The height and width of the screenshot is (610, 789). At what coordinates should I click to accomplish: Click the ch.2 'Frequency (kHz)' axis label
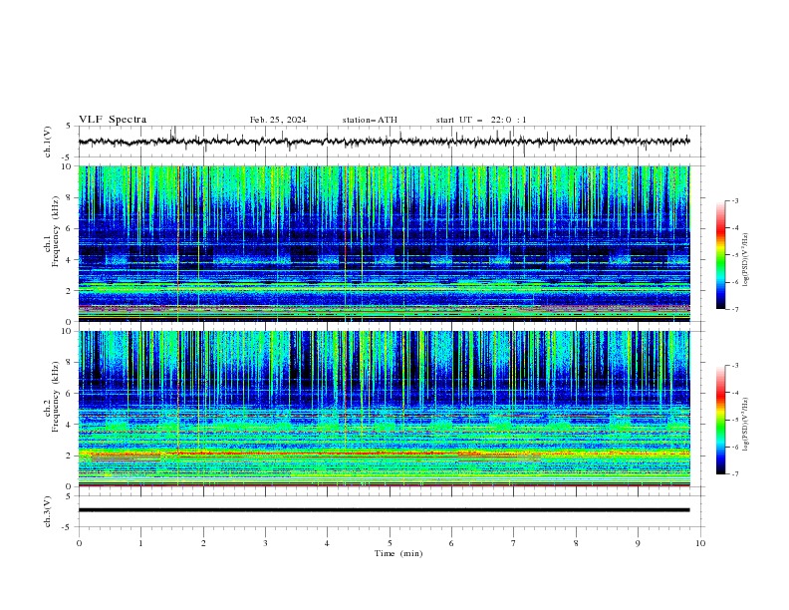[x=55, y=397]
